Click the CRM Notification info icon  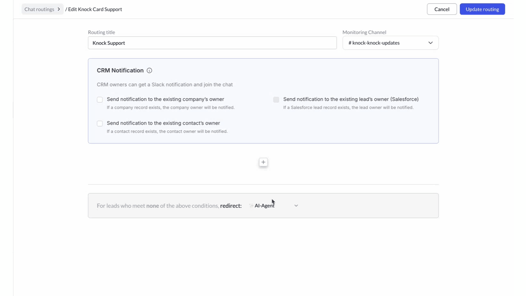pos(150,71)
